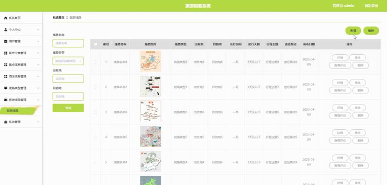The height and width of the screenshot is (185, 387).
Task: Click the grid icon of 景点分类管理
Action: click(6, 53)
